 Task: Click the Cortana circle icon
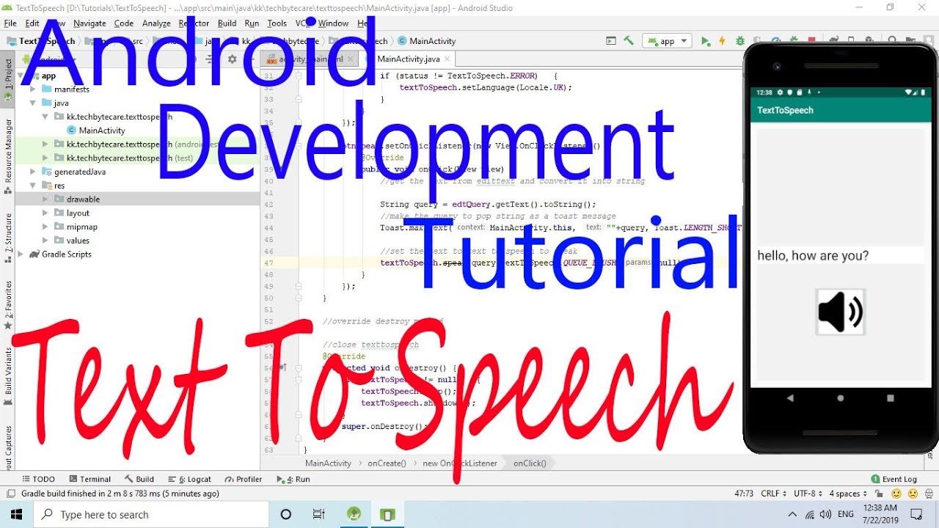[x=286, y=514]
